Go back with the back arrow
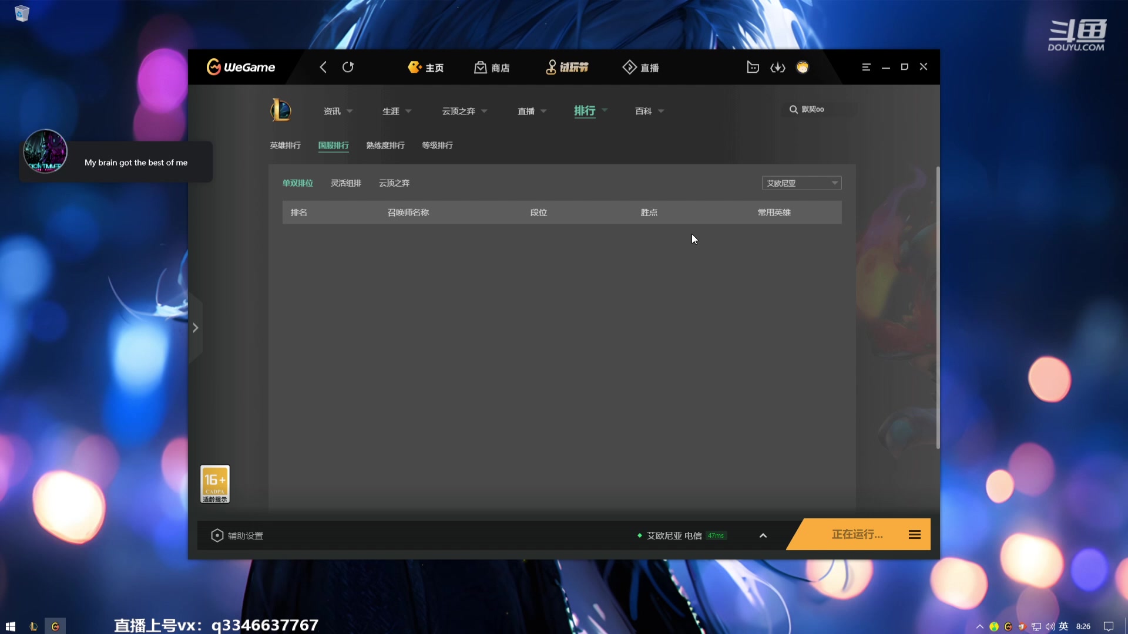The height and width of the screenshot is (634, 1128). [x=323, y=67]
